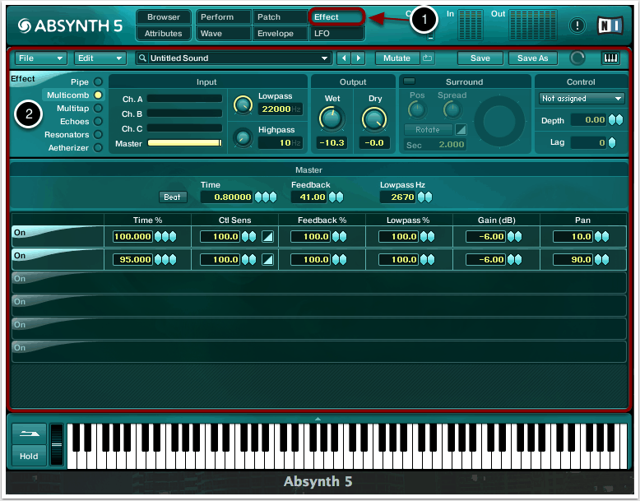Click the Highpass knob in Input section
640x501 pixels.
pos(243,138)
